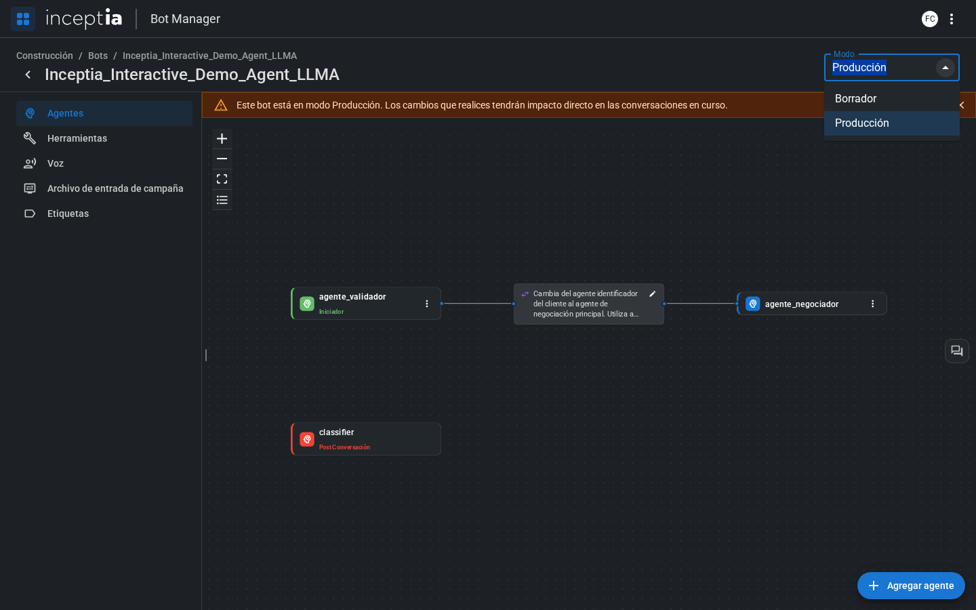This screenshot has height=610, width=976.
Task: Open the chat test panel icon
Action: [x=957, y=351]
